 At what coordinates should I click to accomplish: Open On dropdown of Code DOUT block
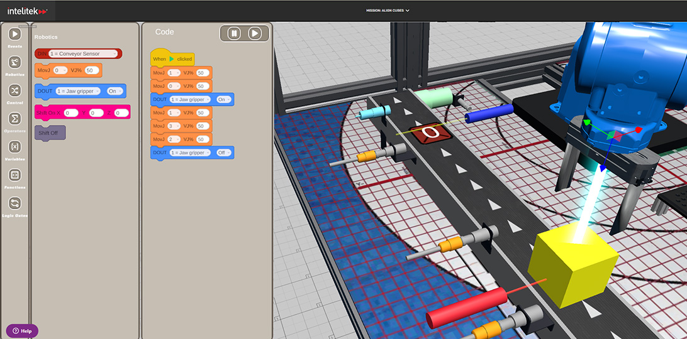tap(224, 100)
